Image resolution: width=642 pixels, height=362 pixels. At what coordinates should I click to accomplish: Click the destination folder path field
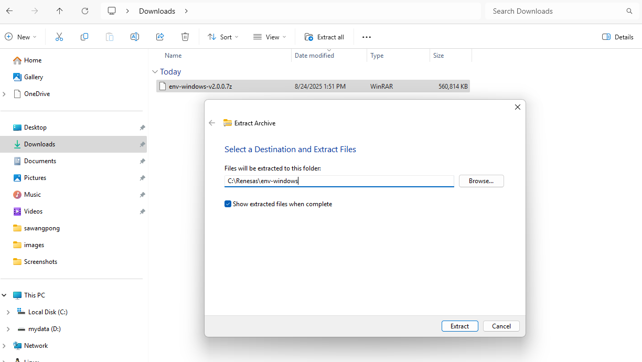339,181
